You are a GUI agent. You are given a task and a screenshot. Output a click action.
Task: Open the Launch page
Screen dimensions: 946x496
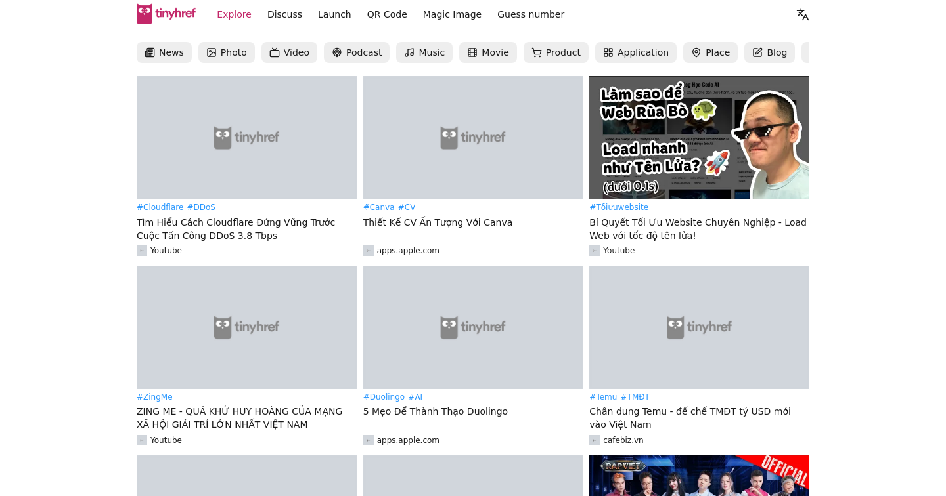[334, 14]
